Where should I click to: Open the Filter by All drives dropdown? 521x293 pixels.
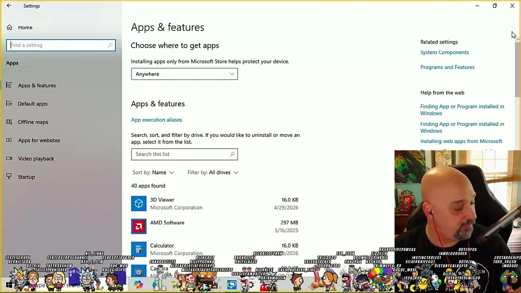coord(213,173)
